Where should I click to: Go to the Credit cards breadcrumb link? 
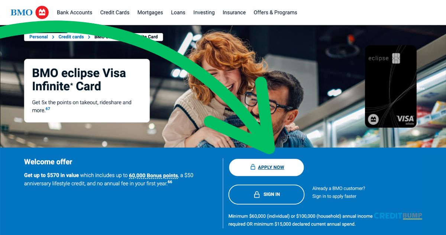tap(71, 37)
